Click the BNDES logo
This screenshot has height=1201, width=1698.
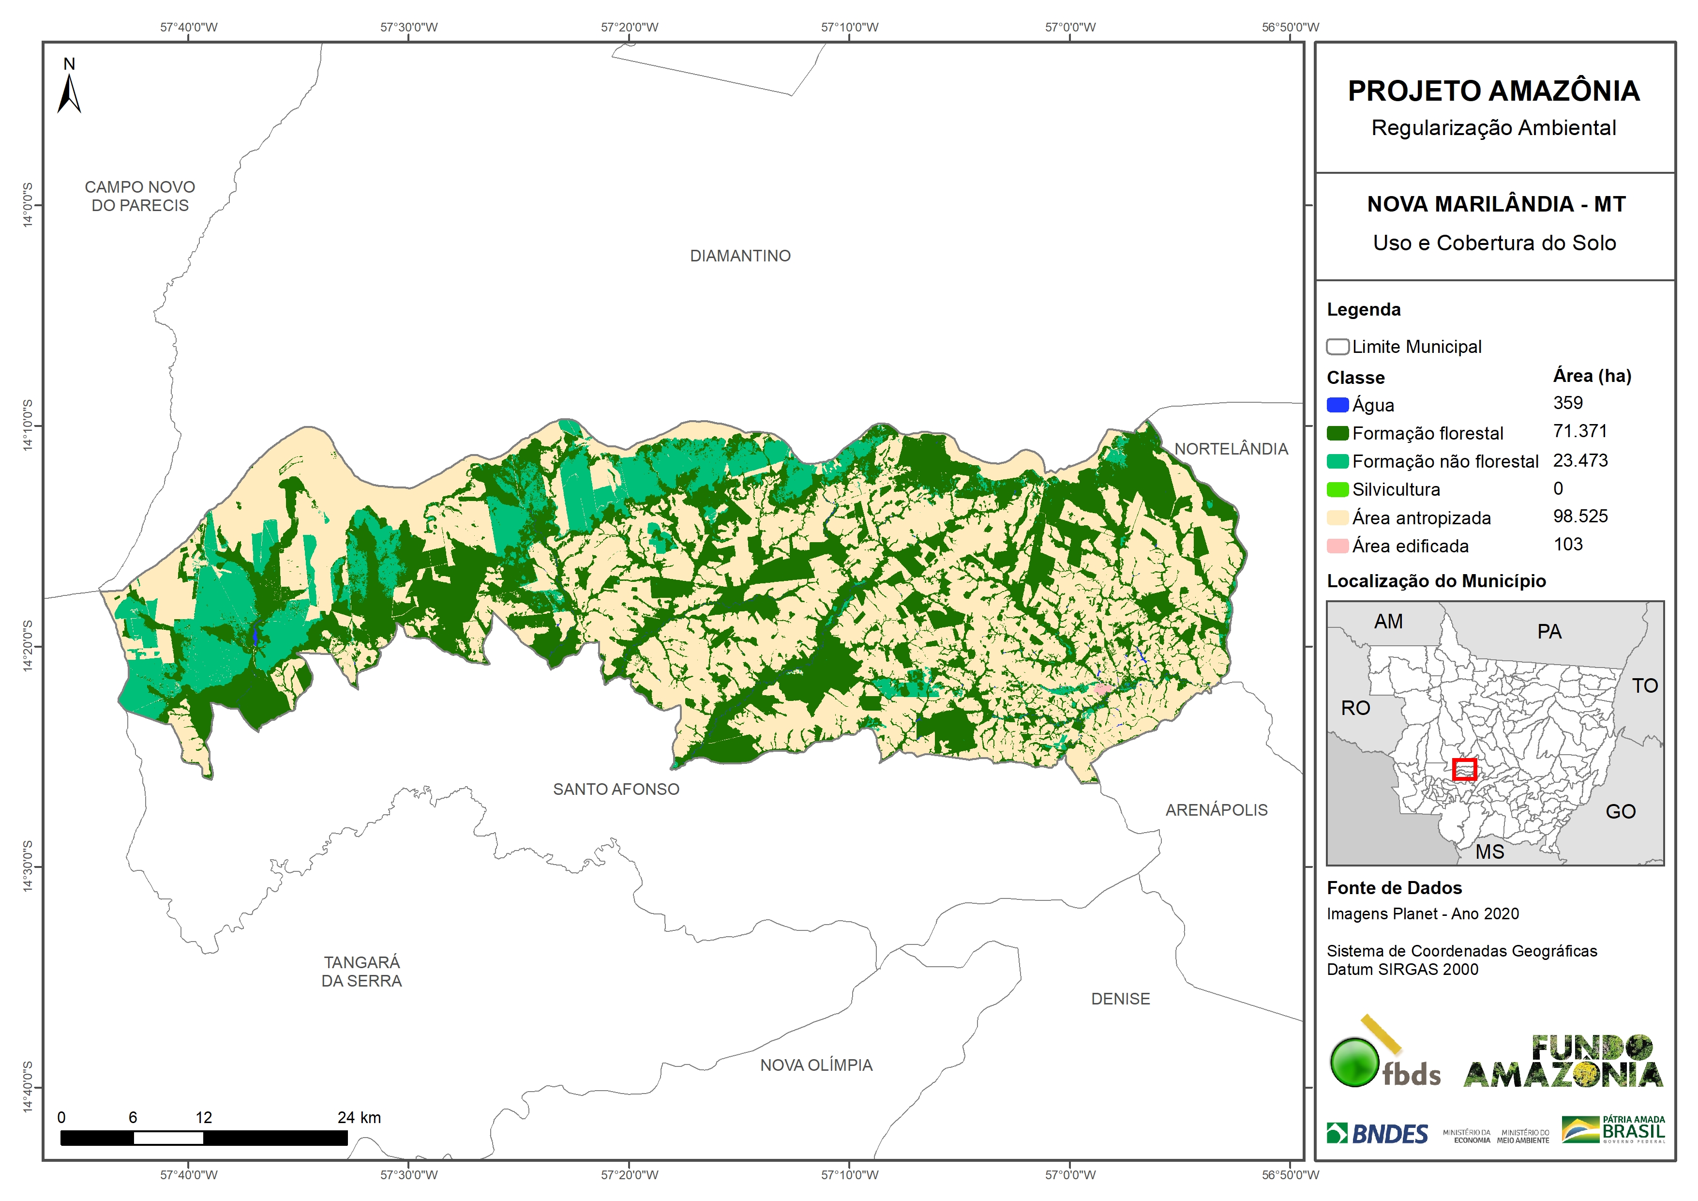(x=1377, y=1134)
